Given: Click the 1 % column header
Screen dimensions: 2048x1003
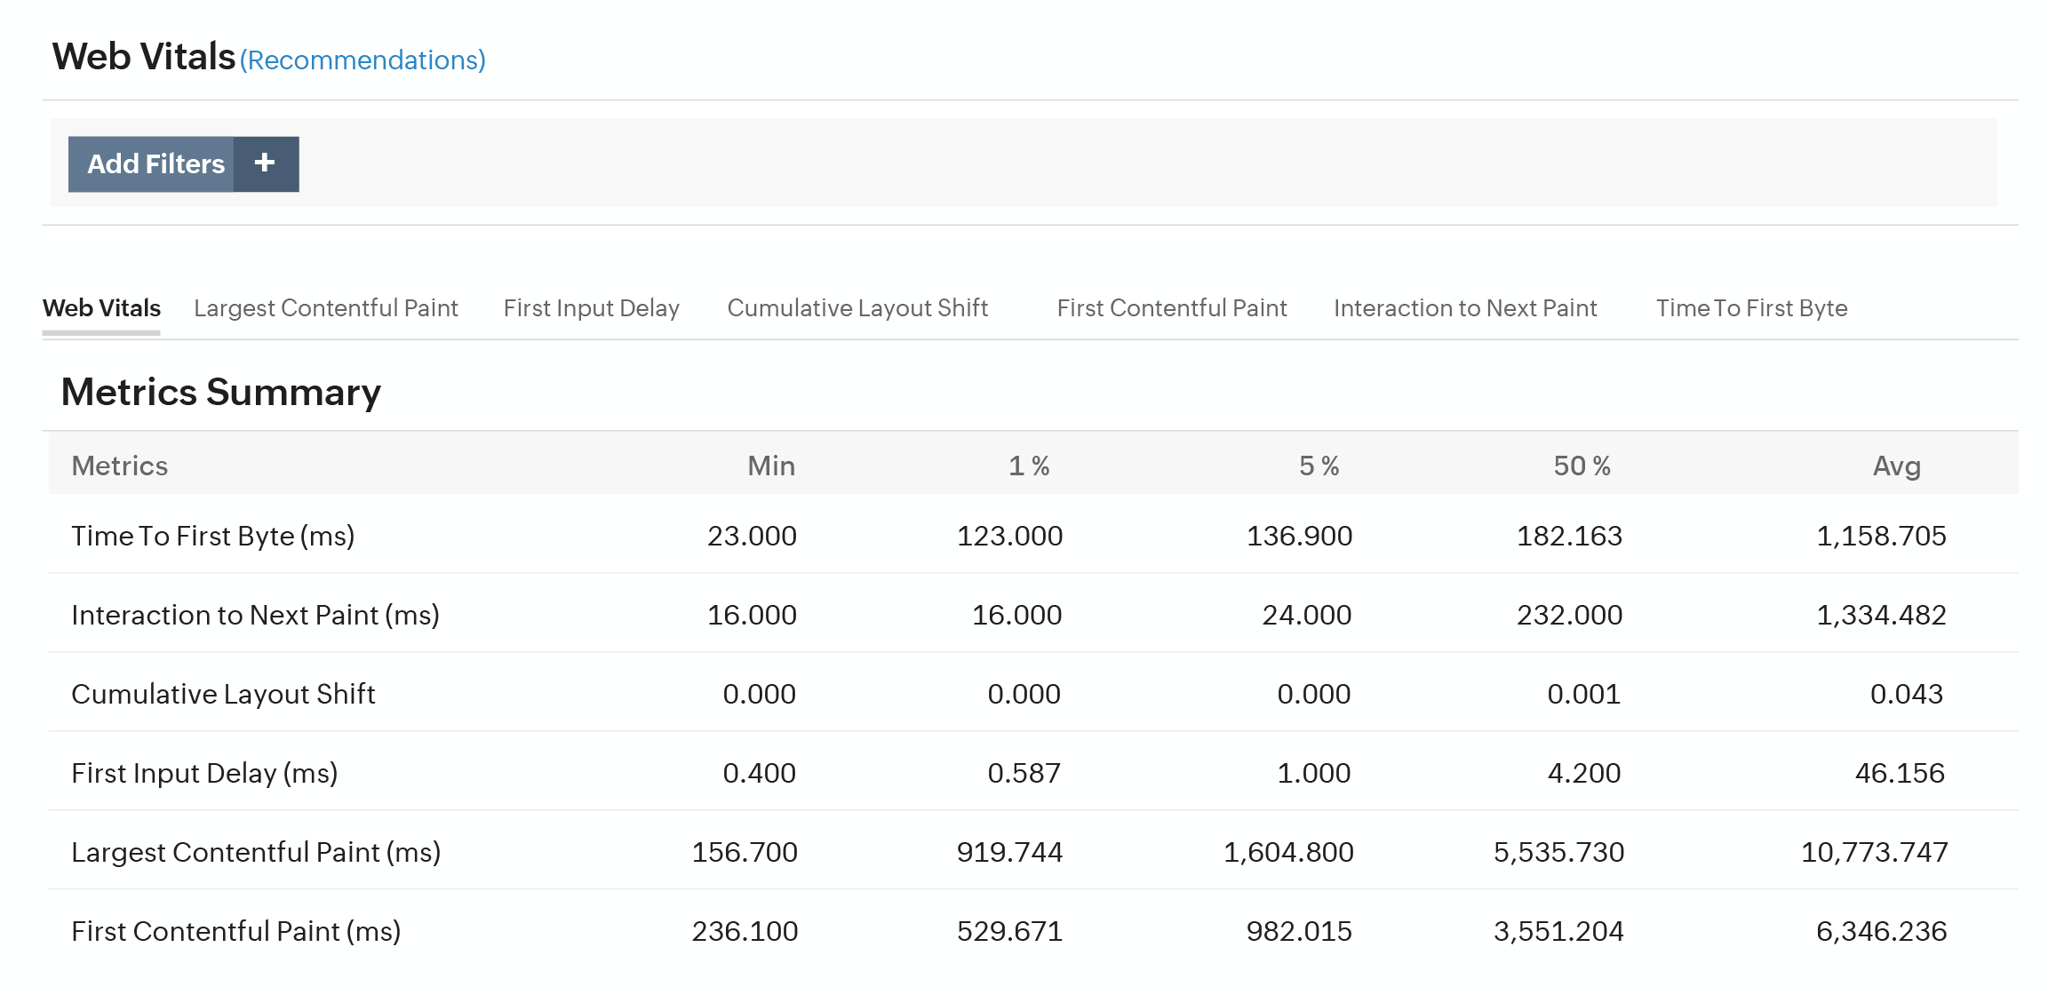Looking at the screenshot, I should tap(1029, 466).
